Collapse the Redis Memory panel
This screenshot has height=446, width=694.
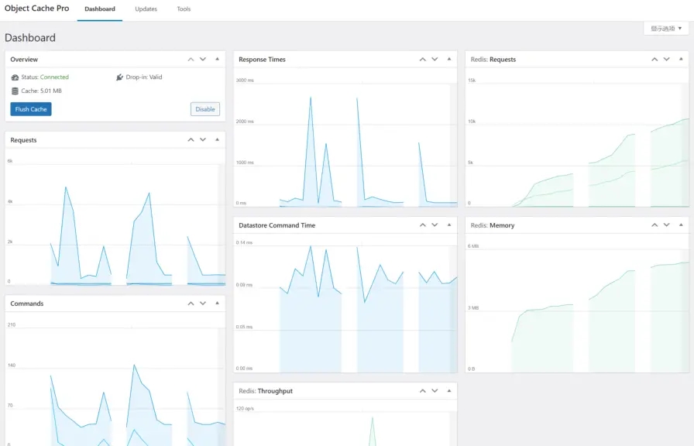pyautogui.click(x=681, y=225)
